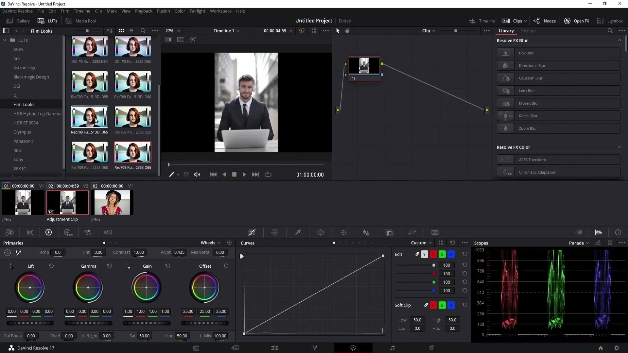Image resolution: width=628 pixels, height=353 pixels.
Task: Click the Adjustment Clip thumbnail
Action: [67, 202]
